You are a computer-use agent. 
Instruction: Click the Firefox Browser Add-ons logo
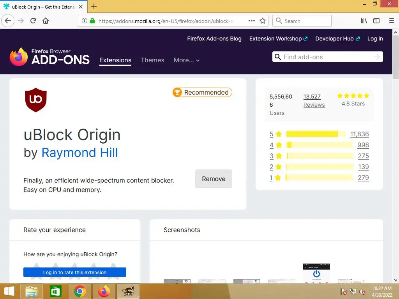tap(49, 57)
